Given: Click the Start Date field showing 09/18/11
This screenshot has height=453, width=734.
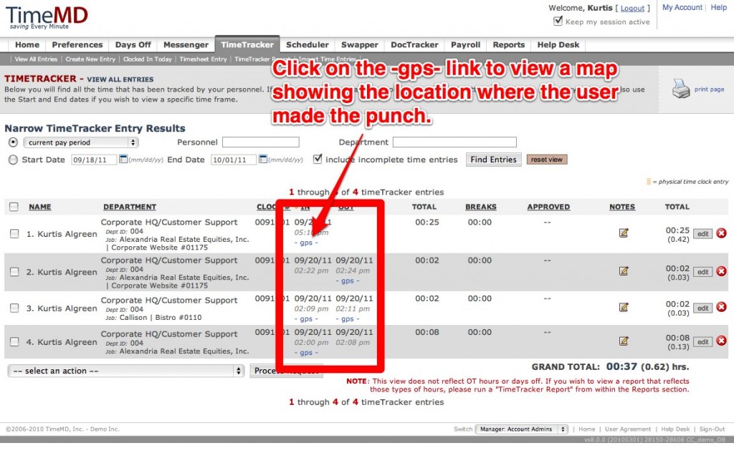Looking at the screenshot, I should point(94,160).
